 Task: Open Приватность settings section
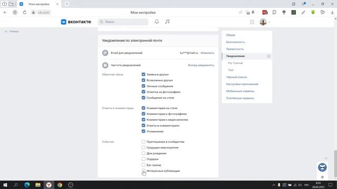(235, 49)
